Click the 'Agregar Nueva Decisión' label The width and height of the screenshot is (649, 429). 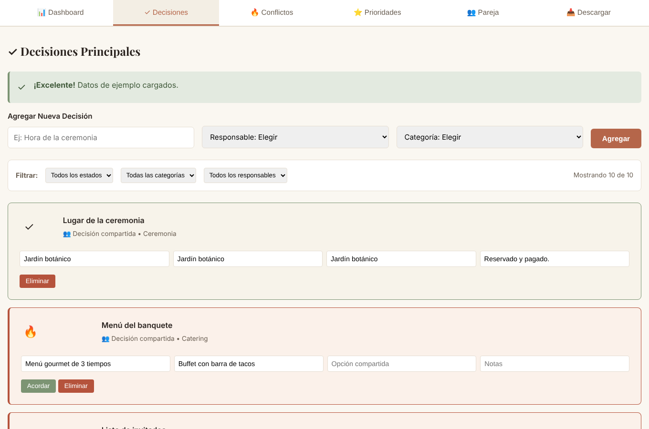point(50,116)
